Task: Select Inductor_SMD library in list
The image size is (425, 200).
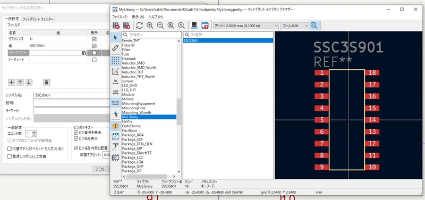Action: pyautogui.click(x=133, y=63)
